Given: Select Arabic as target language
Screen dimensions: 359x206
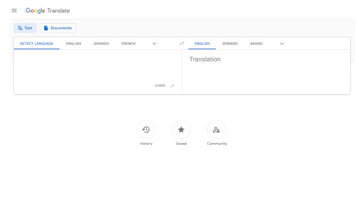Looking at the screenshot, I should pos(257,44).
